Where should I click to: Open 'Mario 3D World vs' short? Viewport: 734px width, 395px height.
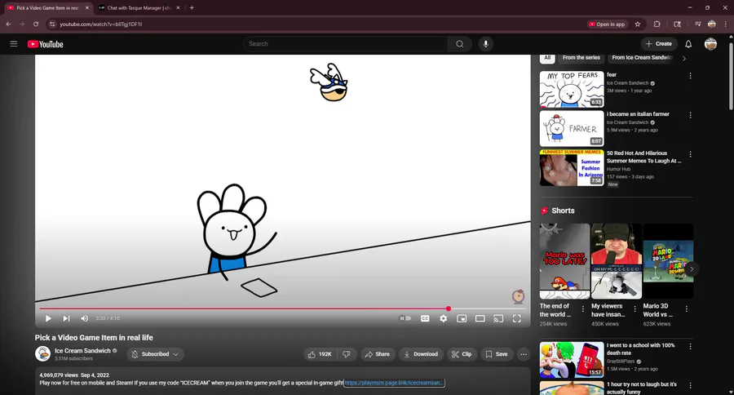(668, 261)
